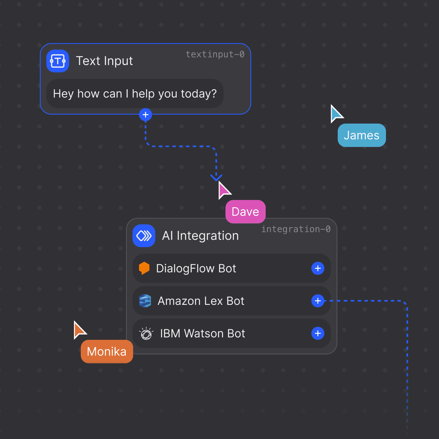Toggle the plus connector on Amazon Lex Bot
The height and width of the screenshot is (439, 439).
click(x=317, y=301)
